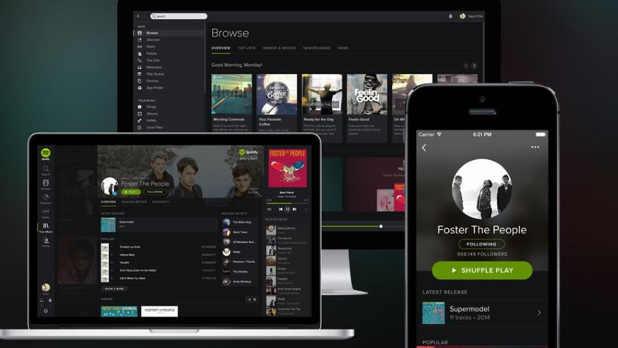Skip to next track on laptop player
This screenshot has height=348, width=618.
tap(294, 209)
